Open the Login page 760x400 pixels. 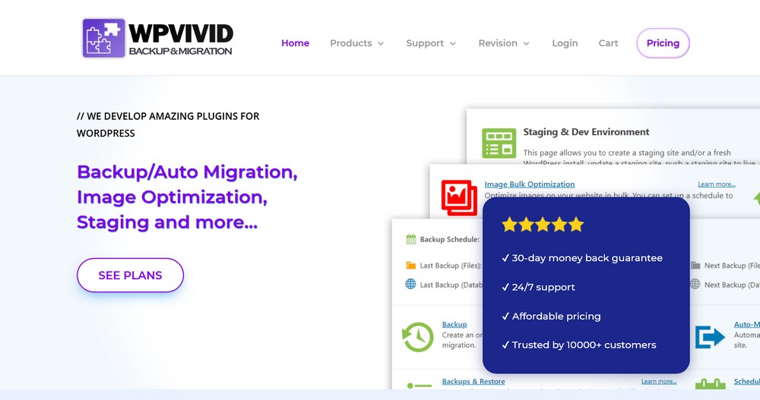(565, 43)
